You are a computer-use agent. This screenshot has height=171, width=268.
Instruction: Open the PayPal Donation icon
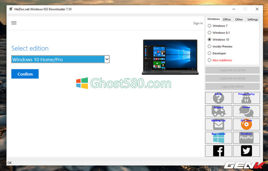[246, 138]
